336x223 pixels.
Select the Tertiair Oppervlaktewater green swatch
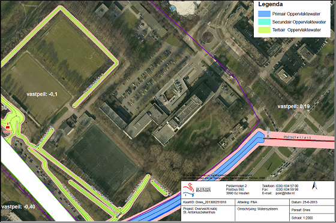(264, 30)
